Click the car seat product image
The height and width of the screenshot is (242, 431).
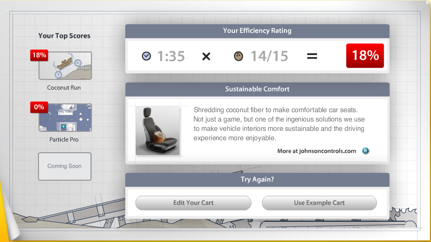(158, 130)
